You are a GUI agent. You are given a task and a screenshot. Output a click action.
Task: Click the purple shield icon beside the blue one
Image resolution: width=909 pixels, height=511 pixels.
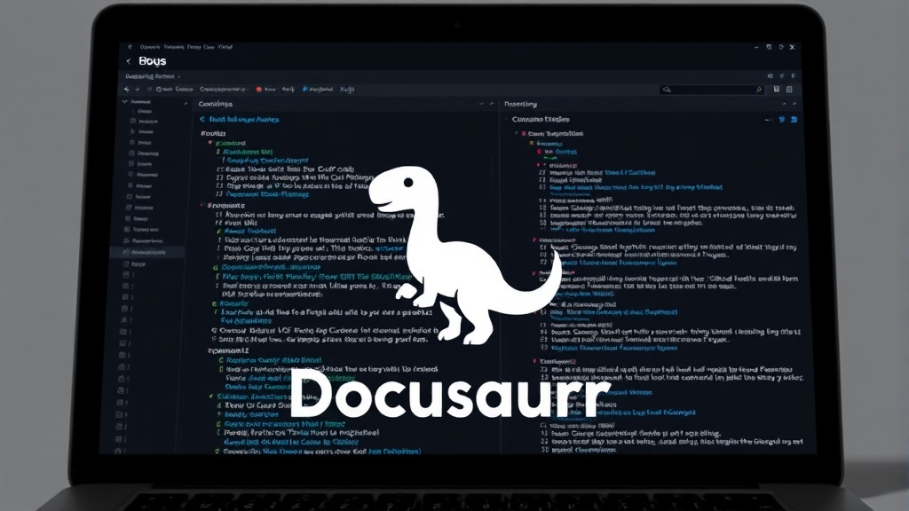coord(782,120)
